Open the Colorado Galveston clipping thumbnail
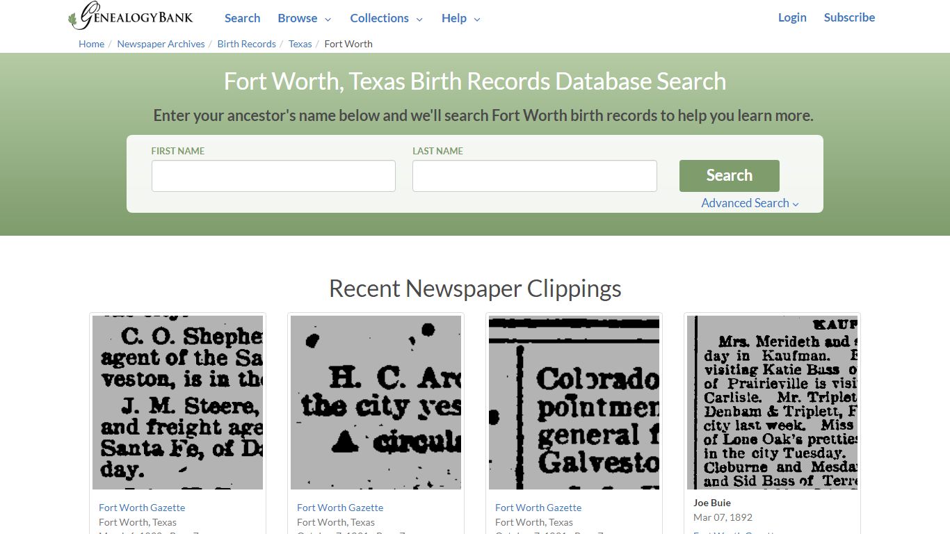The image size is (950, 534). 574,403
